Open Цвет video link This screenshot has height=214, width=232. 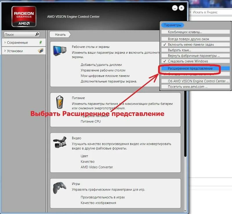(x=84, y=156)
